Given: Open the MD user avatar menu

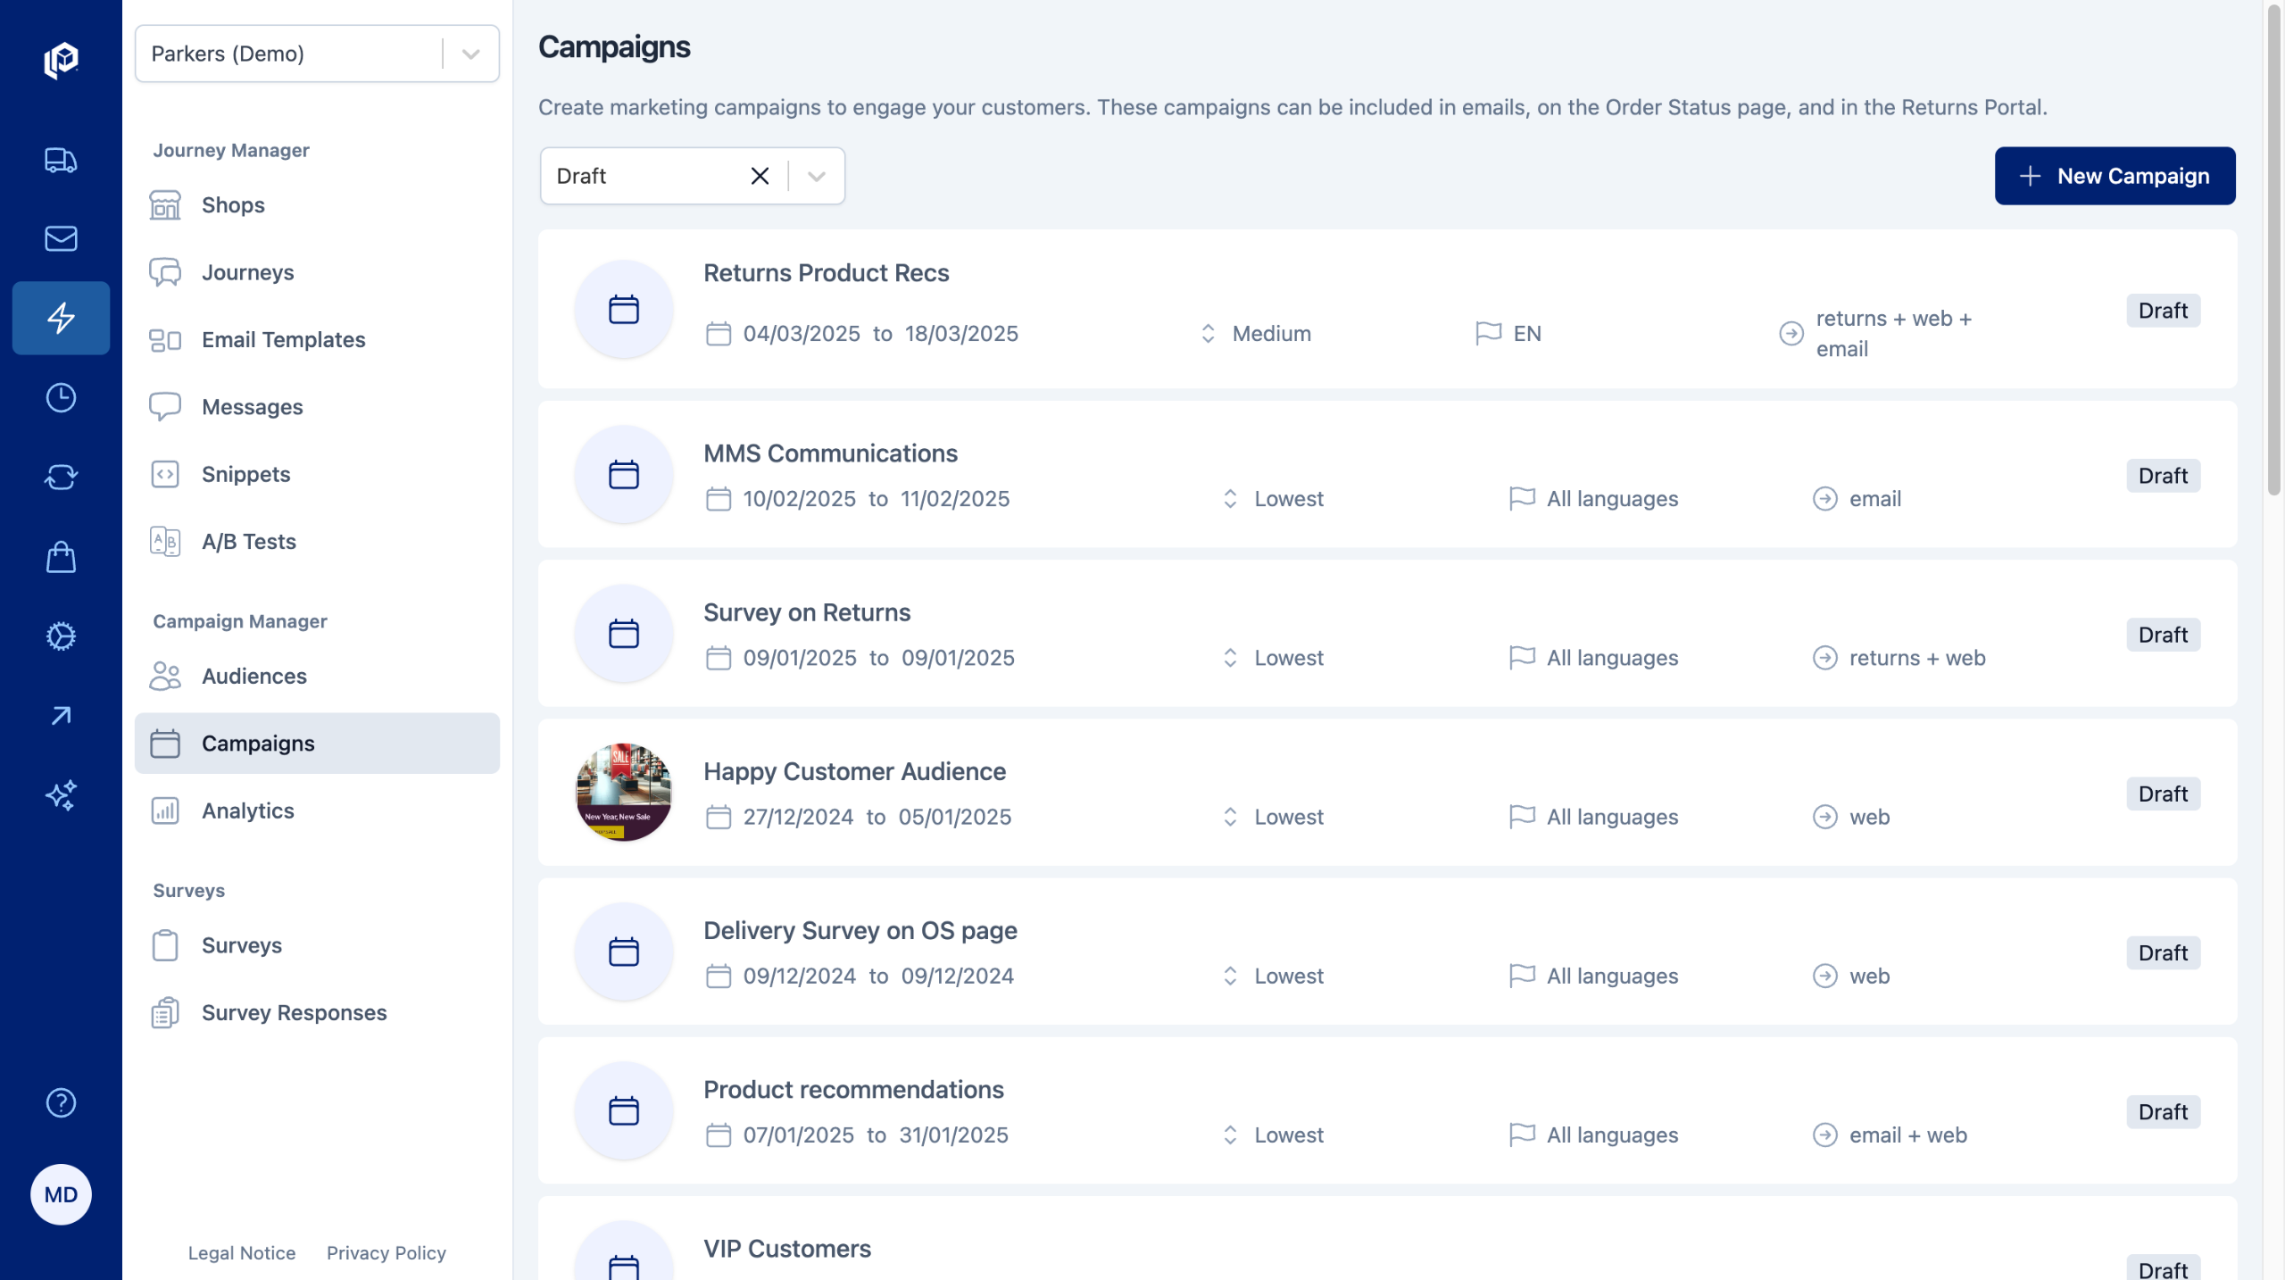Looking at the screenshot, I should (x=61, y=1194).
